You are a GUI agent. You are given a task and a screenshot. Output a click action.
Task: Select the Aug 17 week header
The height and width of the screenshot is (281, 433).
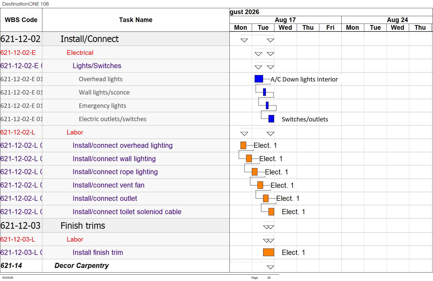285,20
